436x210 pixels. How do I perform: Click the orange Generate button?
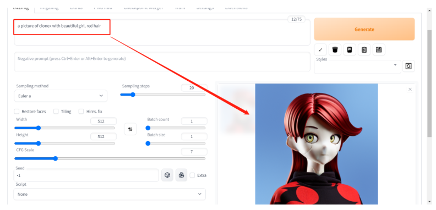(x=364, y=29)
